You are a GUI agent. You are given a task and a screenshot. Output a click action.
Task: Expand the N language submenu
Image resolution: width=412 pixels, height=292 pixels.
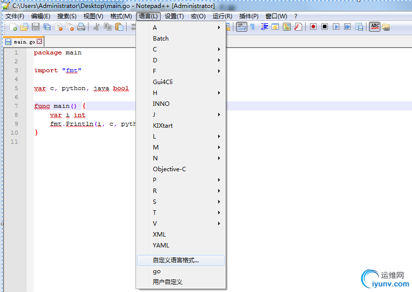[x=181, y=158]
